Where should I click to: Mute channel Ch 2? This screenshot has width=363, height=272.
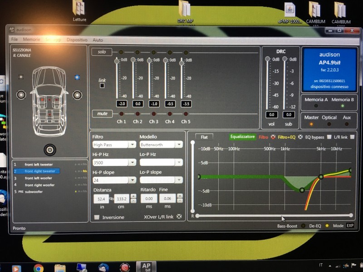[x=137, y=114]
